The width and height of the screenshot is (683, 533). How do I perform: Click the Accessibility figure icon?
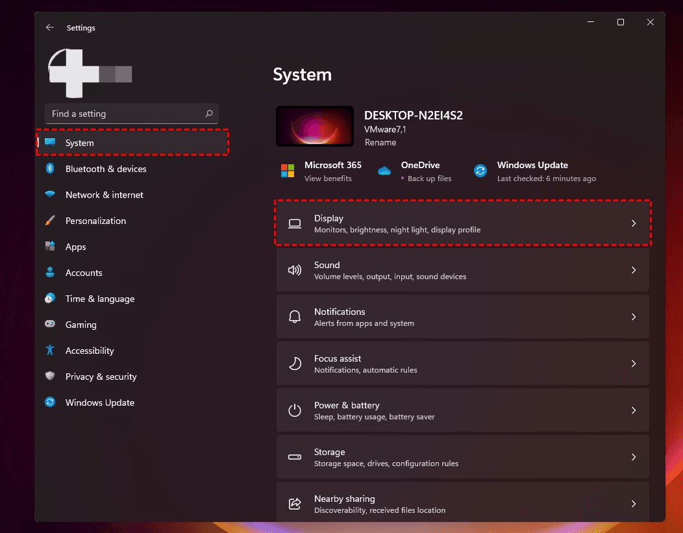[x=50, y=350]
